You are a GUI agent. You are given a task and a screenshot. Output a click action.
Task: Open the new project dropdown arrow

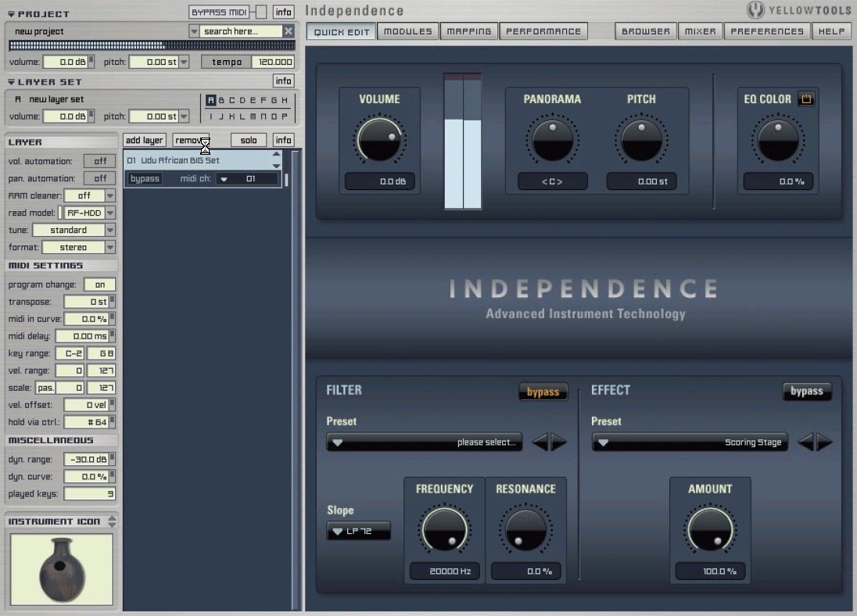click(x=193, y=31)
